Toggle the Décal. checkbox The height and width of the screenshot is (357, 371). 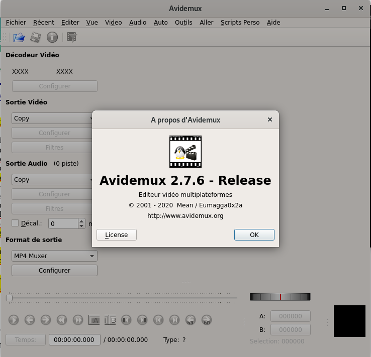point(15,223)
